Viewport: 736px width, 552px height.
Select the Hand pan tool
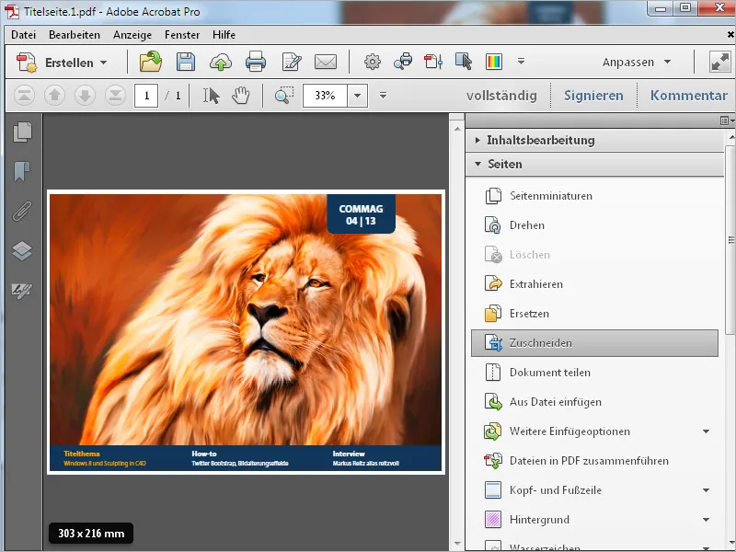[241, 96]
